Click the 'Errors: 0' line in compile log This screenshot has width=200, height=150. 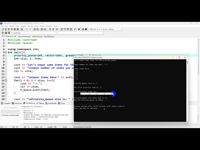click(27, 111)
